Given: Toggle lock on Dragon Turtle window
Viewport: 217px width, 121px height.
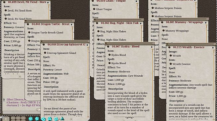Looking at the screenshot, I should [71, 24].
